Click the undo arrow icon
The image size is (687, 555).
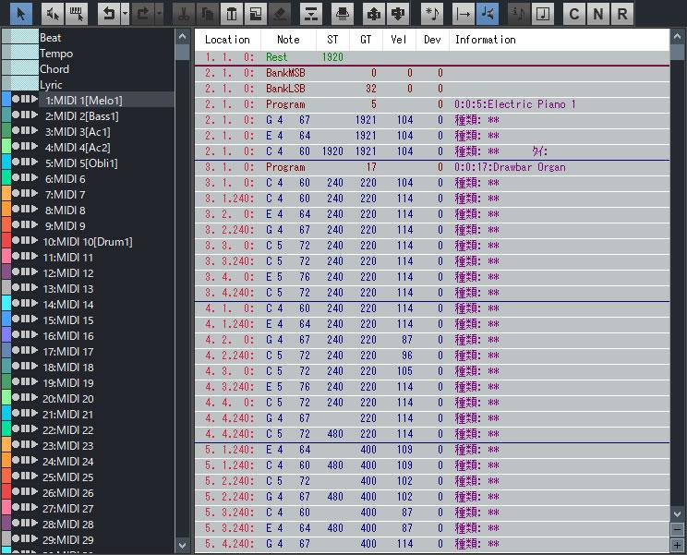point(107,14)
